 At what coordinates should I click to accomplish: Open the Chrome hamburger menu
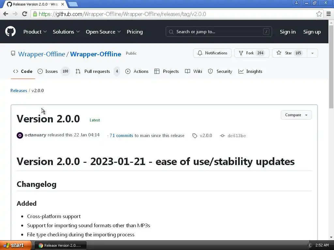(329, 14)
